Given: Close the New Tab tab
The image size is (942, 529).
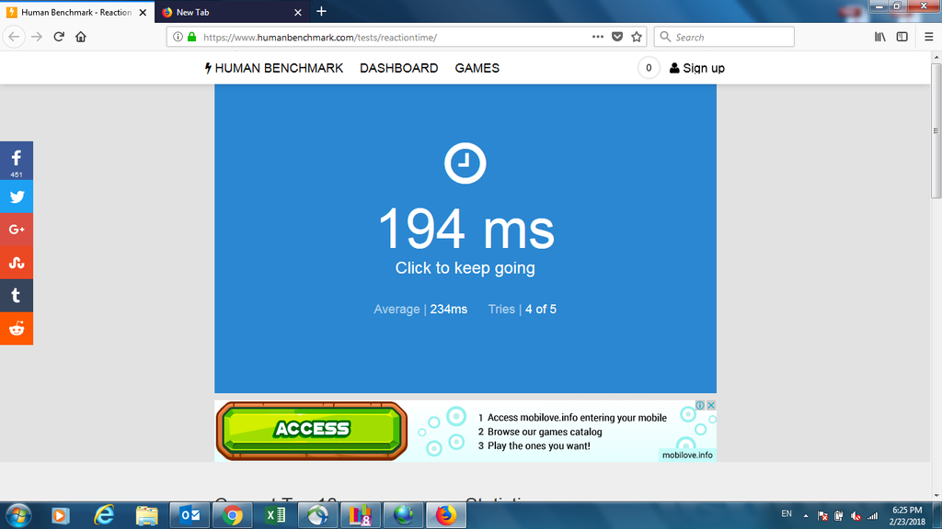Looking at the screenshot, I should click(x=298, y=12).
